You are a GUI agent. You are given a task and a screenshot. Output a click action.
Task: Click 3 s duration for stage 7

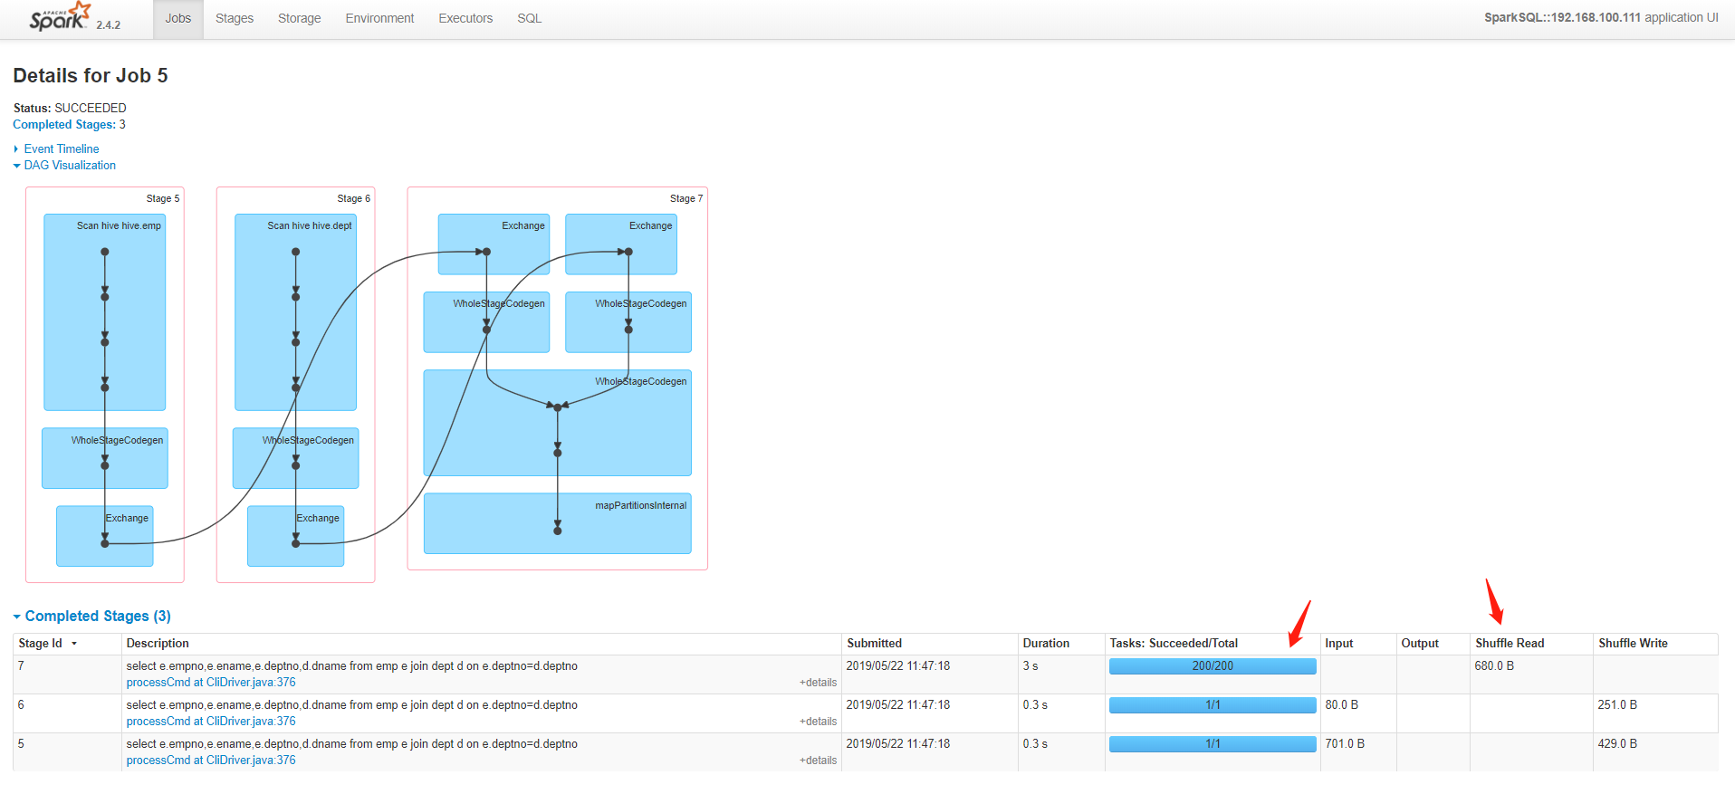click(x=1030, y=666)
